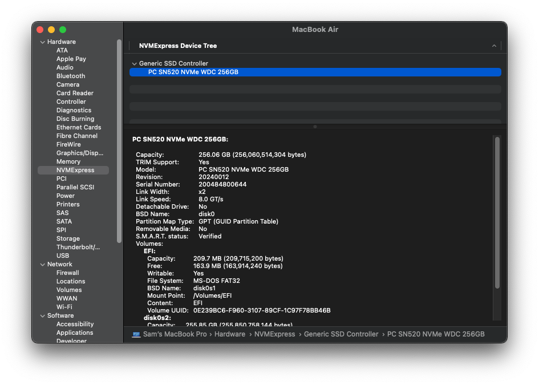Select Locations under Network

71,281
